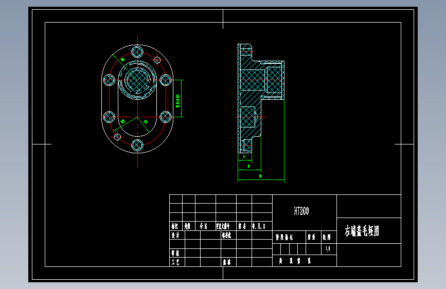Click the 更改文件号 header cell
Image resolution: width=446 pixels, height=289 pixels.
click(x=223, y=226)
